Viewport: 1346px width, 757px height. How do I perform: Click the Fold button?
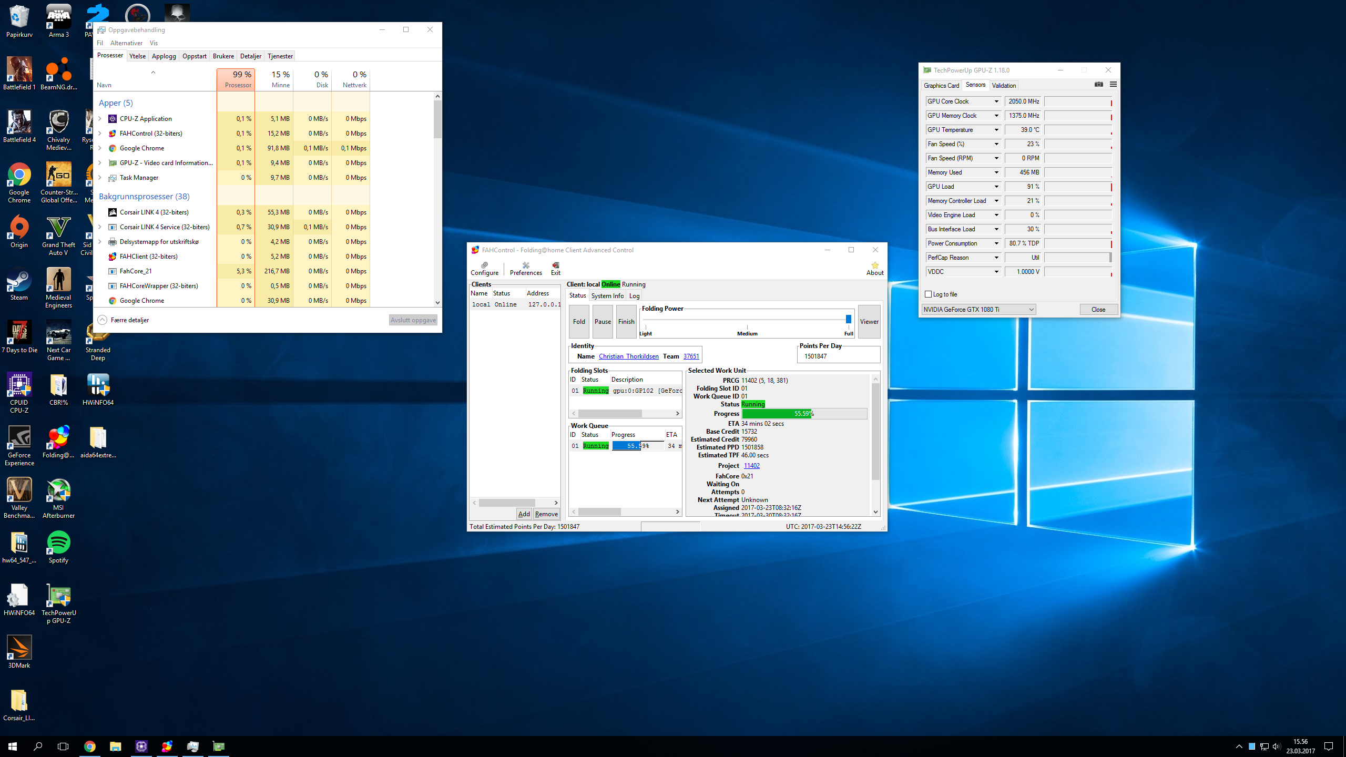[x=579, y=322]
